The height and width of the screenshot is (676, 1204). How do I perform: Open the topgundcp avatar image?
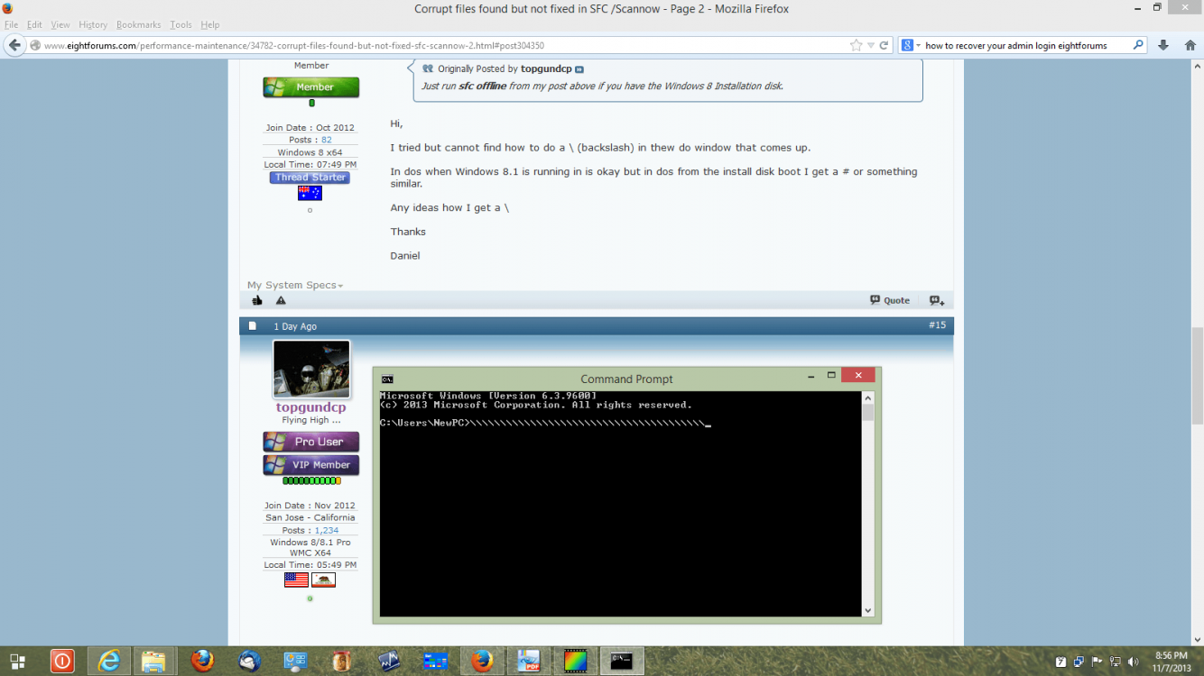point(311,369)
